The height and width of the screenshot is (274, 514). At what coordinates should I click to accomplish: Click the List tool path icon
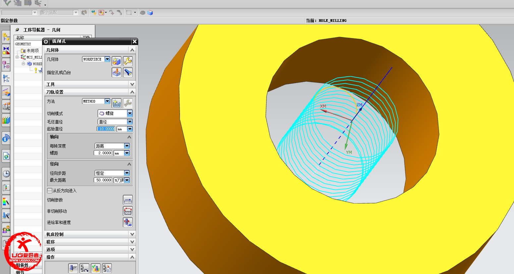click(107, 268)
